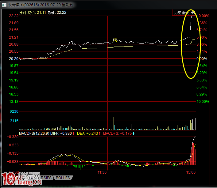Click the 11:30 time axis label

(102, 172)
